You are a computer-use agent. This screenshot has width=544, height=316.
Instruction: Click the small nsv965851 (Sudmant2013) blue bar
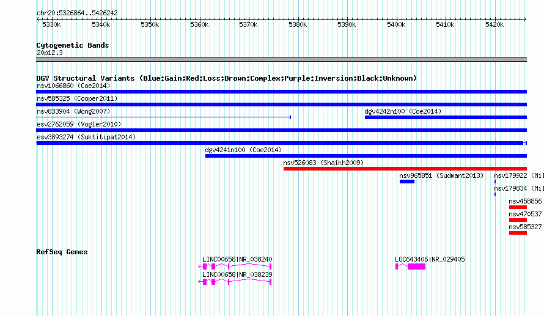(407, 182)
